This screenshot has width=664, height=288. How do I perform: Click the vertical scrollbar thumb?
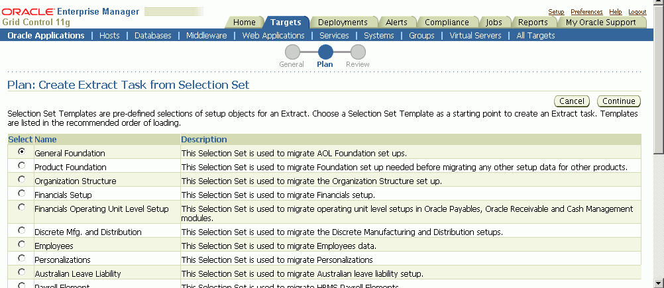659,80
